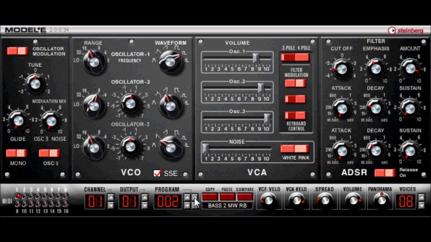Switch the noise White Pink selector
The image size is (431, 242).
pos(295,149)
